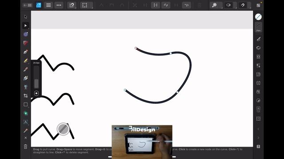This screenshot has height=159, width=284.
Task: Select the Move tool
Action: pos(26,17)
